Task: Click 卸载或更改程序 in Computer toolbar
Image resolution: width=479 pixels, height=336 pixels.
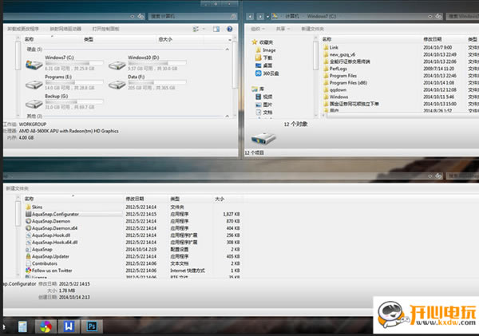Action: pyautogui.click(x=23, y=29)
